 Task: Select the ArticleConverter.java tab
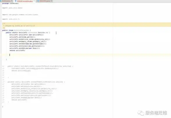click(25, 1)
